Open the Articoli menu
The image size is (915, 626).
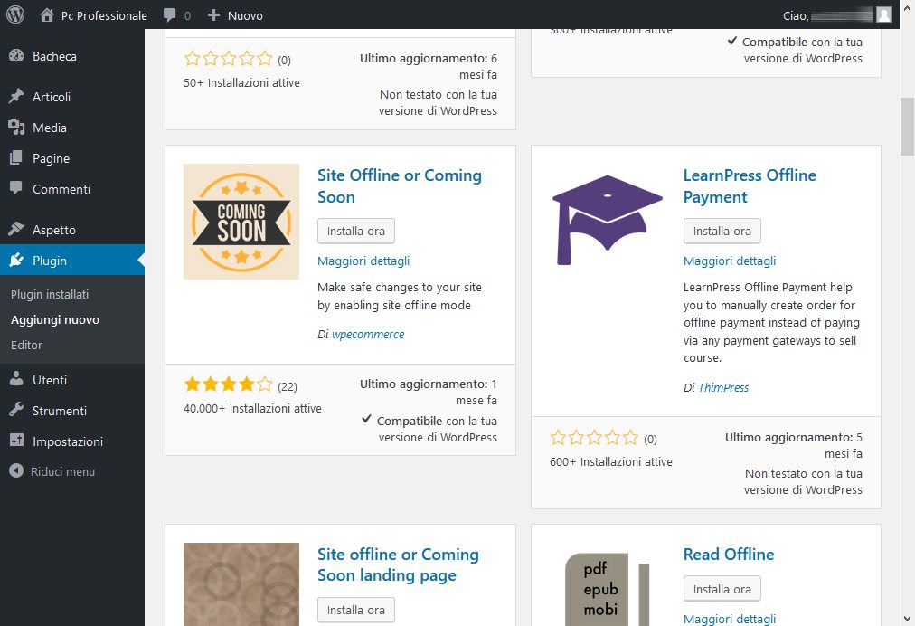pos(51,97)
